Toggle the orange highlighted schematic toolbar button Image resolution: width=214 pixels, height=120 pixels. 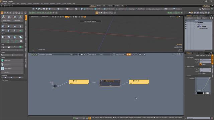click(x=129, y=54)
